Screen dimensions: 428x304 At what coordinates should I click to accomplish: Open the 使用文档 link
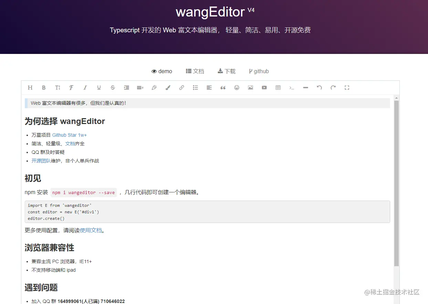(x=91, y=230)
